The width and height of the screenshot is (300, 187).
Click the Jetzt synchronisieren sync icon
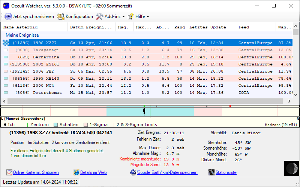[x=8, y=16]
